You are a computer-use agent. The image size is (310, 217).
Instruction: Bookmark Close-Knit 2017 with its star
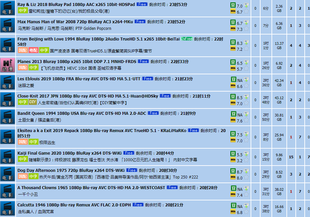pos(246,103)
